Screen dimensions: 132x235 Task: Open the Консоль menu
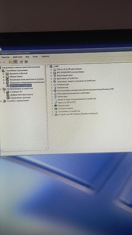click(x=5, y=57)
